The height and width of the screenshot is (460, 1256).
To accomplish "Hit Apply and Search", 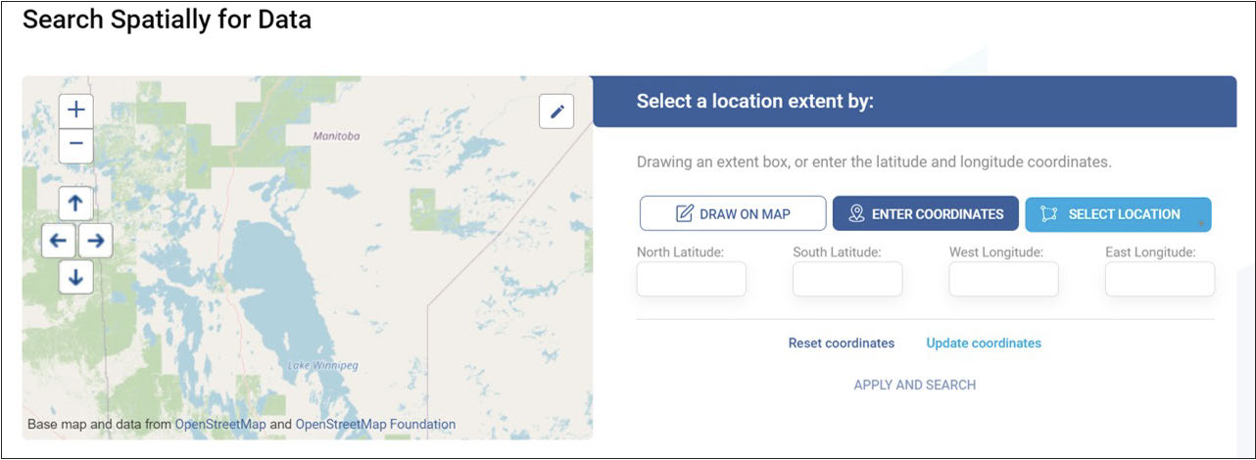I will click(915, 385).
